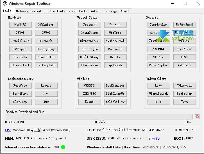The height and width of the screenshot is (154, 204).
Task: Open the Custom Tools tab
Action: (x=55, y=11)
